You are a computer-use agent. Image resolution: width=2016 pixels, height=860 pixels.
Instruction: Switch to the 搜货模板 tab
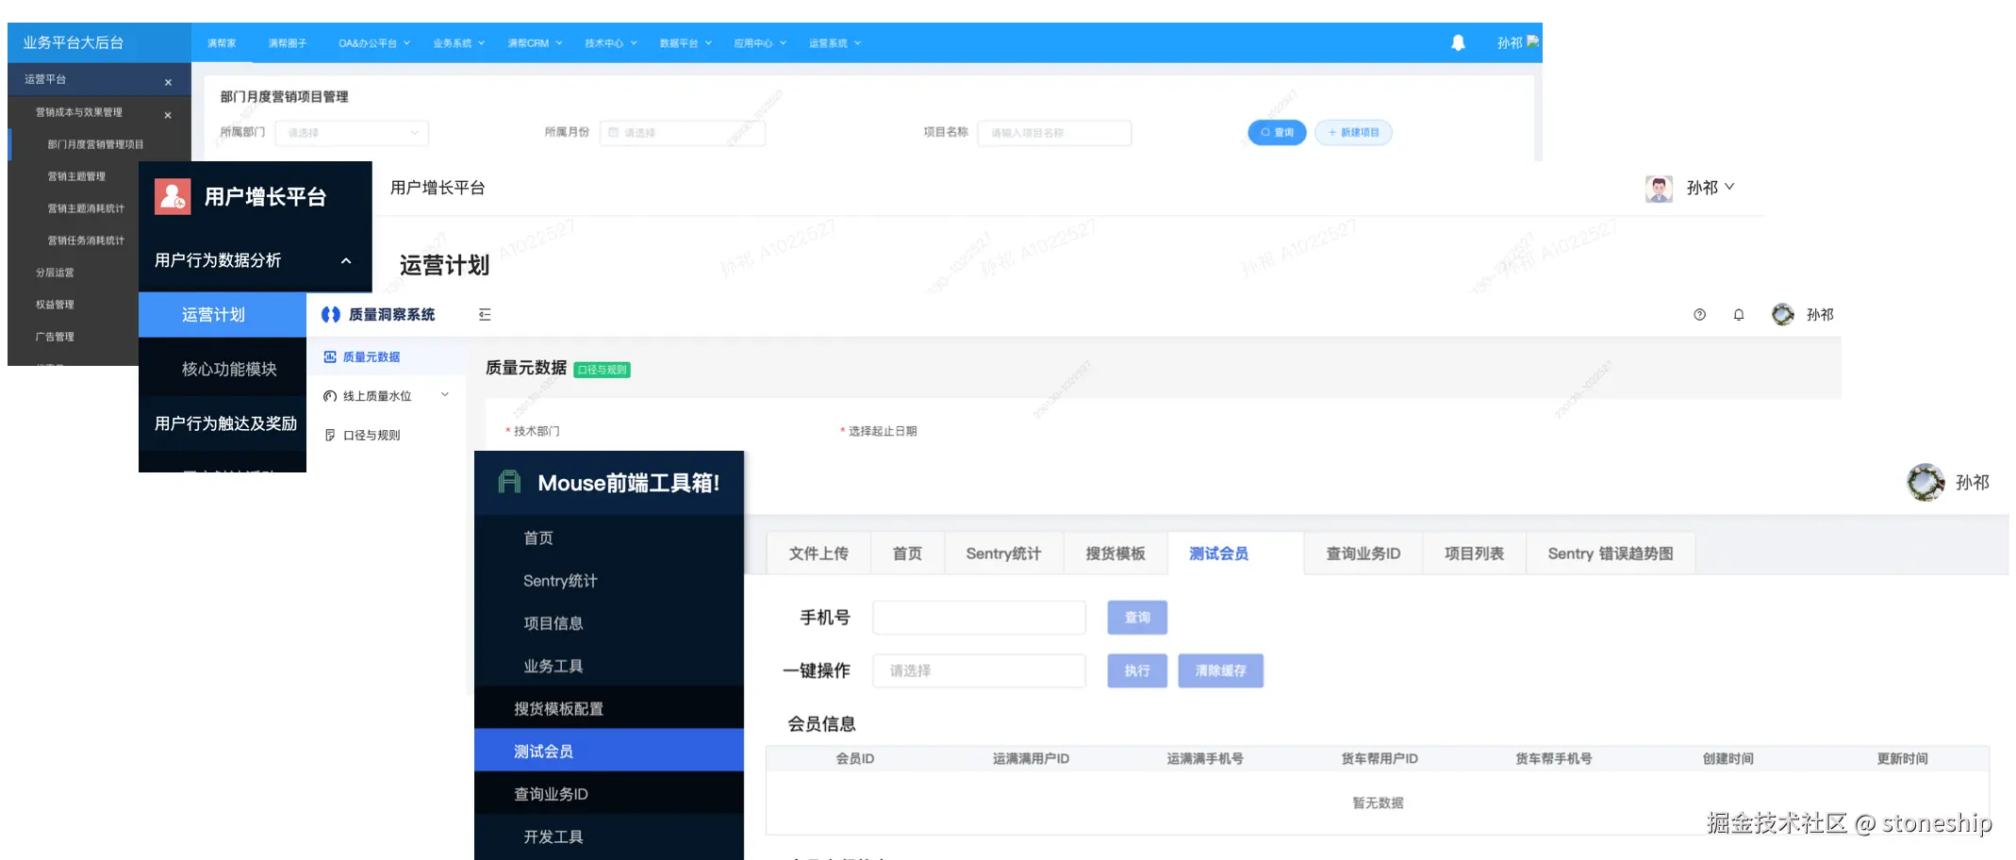tap(1115, 554)
